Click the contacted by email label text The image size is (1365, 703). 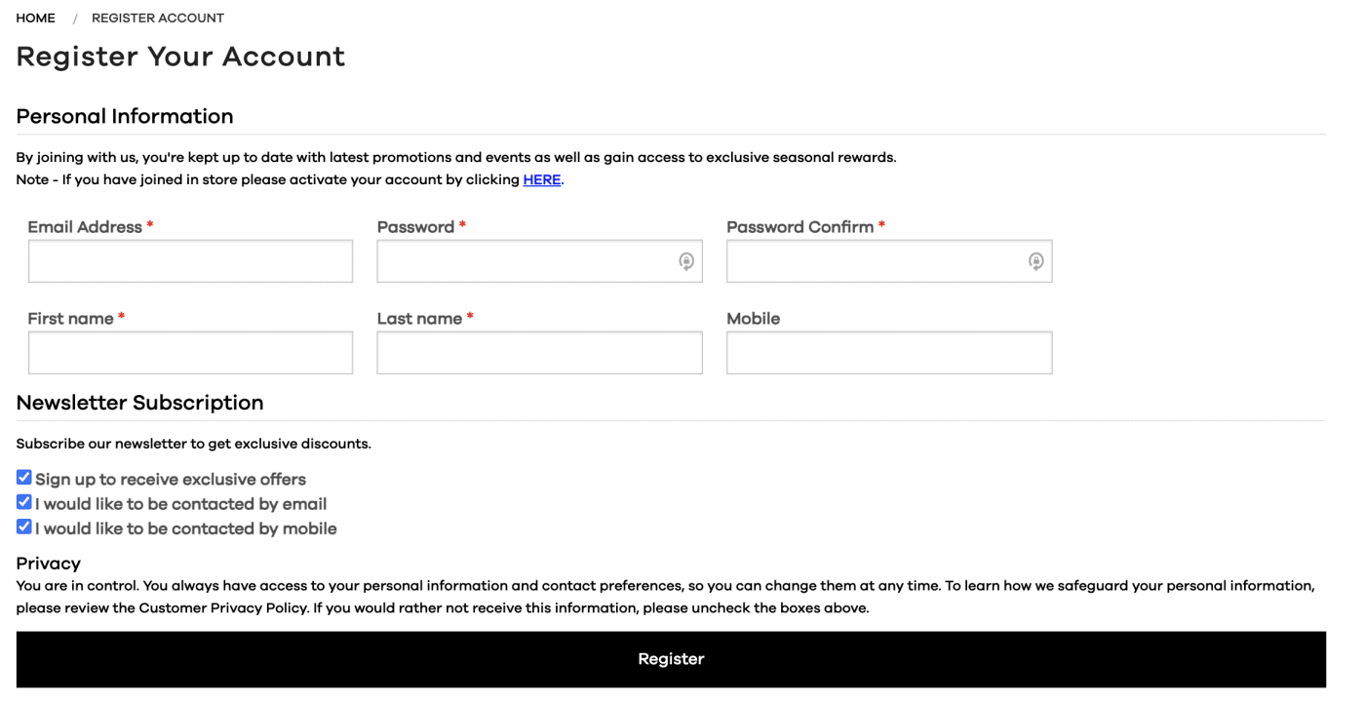(x=181, y=505)
